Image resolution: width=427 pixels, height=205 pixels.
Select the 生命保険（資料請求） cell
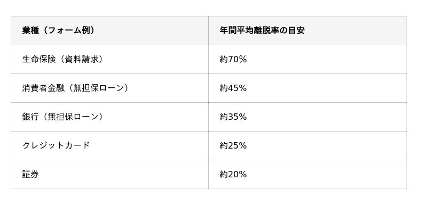tap(109, 60)
